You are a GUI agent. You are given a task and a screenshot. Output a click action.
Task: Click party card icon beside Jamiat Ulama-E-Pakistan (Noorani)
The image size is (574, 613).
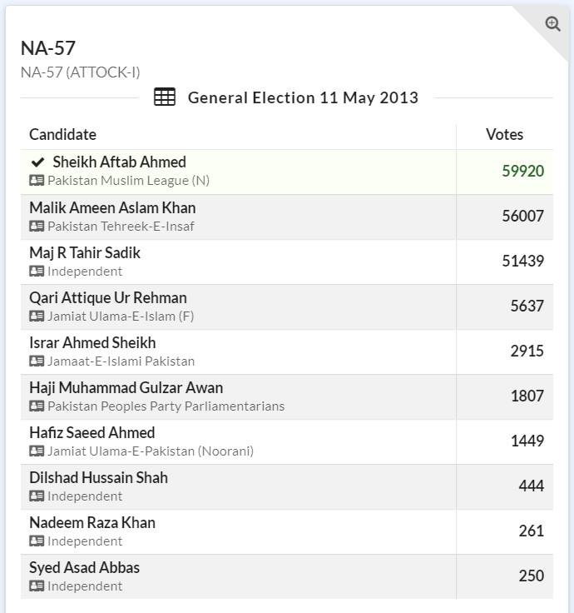tap(37, 451)
